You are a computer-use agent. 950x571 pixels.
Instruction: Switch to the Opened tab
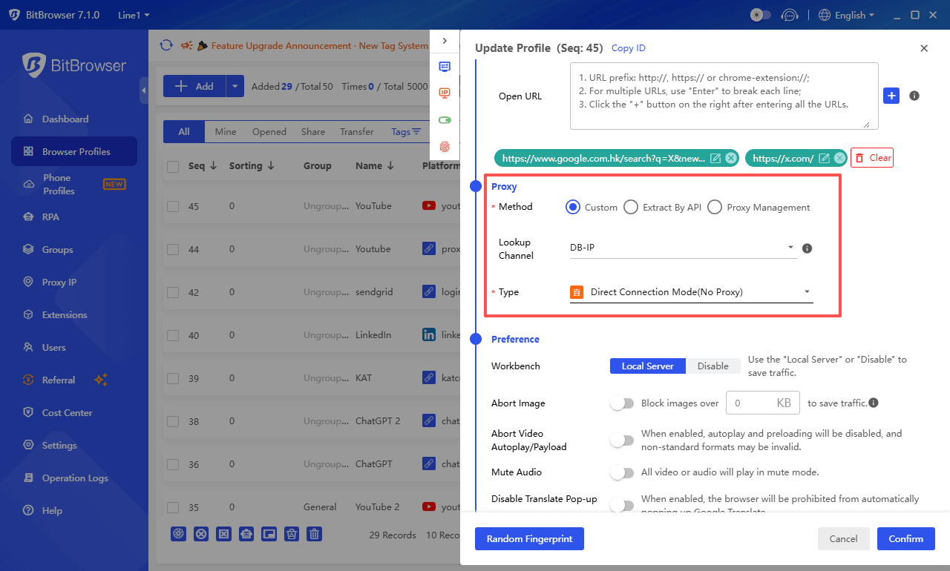(x=269, y=131)
